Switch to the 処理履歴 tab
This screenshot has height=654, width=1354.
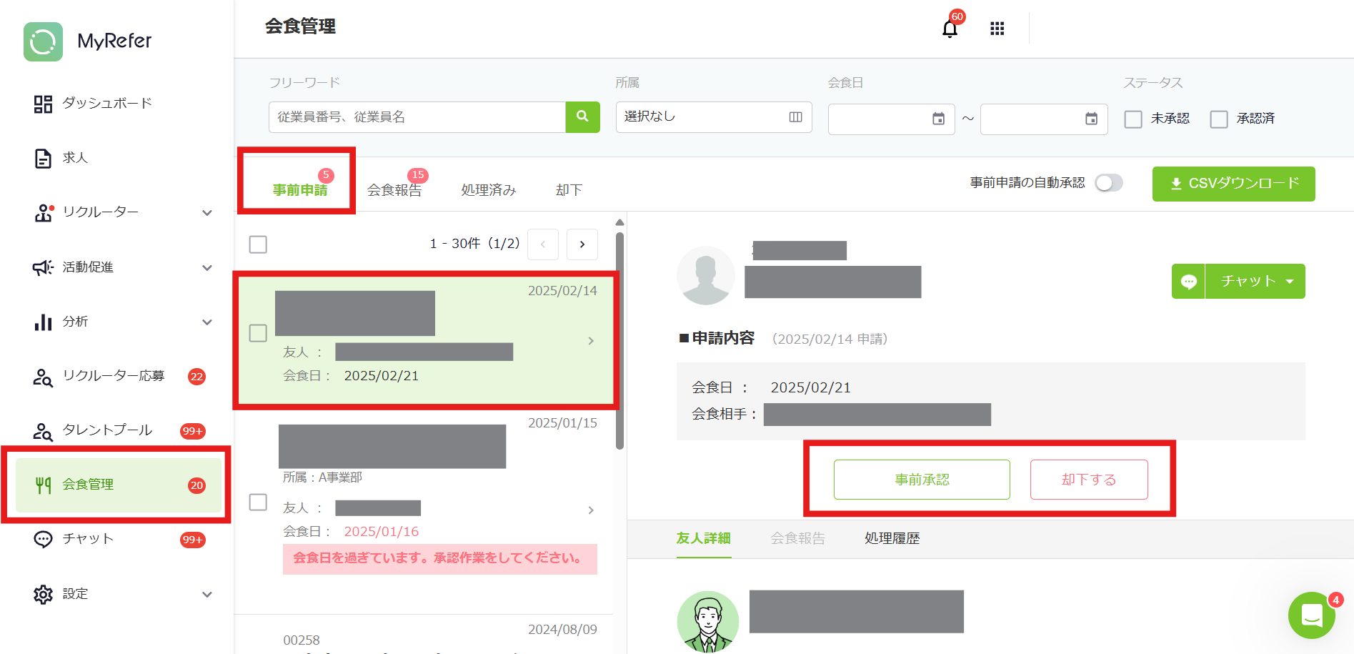coord(892,538)
